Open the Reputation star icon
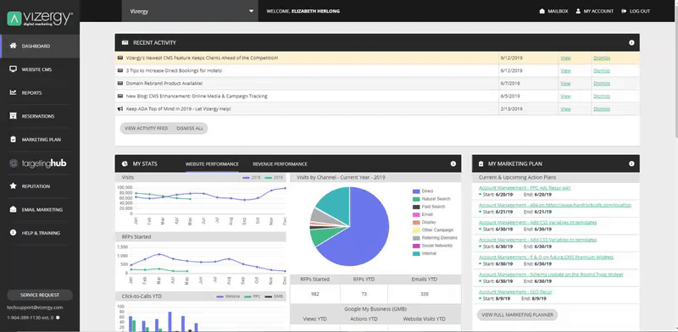This screenshot has height=332, width=678. point(13,185)
